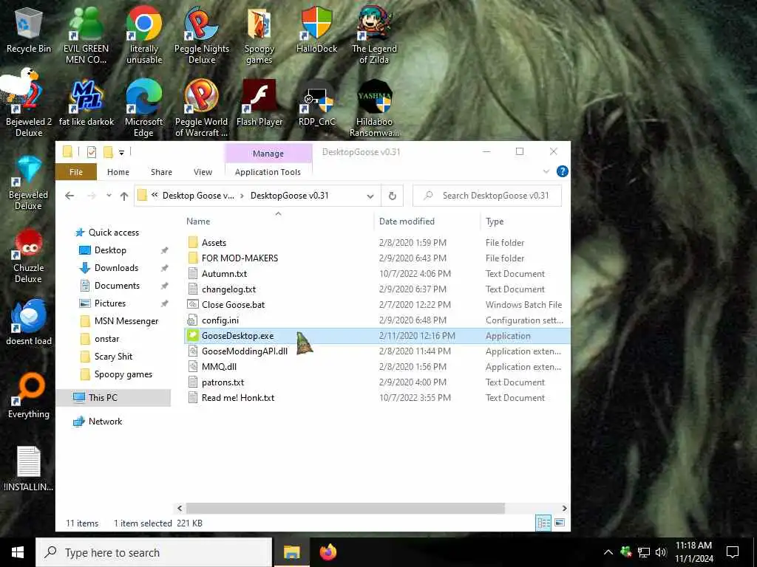Select the !INSTALLIN text file on the desktop
757x567 pixels.
[29, 469]
